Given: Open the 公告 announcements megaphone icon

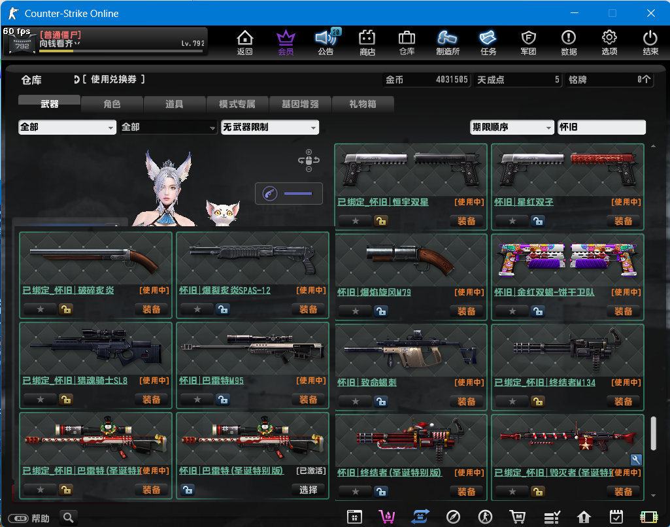Looking at the screenshot, I should pos(326,42).
